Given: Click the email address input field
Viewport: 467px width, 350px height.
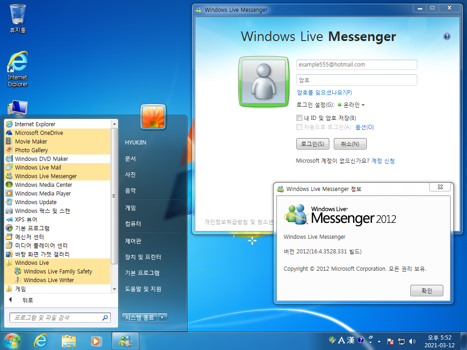Looking at the screenshot, I should 357,65.
